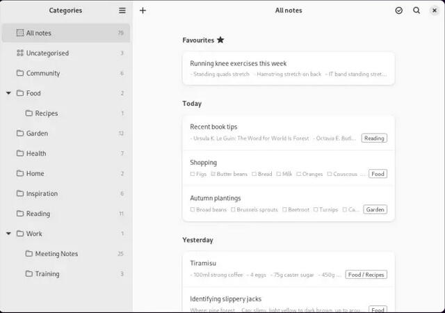Collapse the Work category tree
Screen dimensions: 445x313
coord(8,234)
